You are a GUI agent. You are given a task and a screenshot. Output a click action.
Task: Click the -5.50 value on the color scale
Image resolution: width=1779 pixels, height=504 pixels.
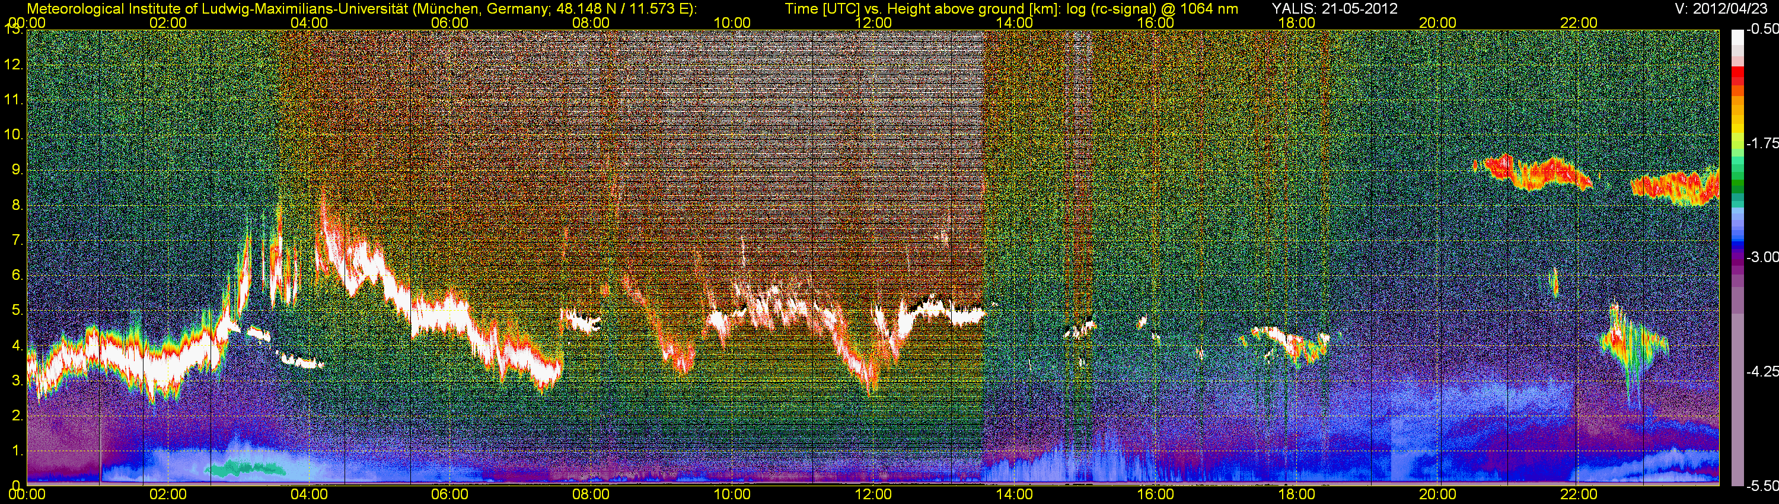(1761, 486)
